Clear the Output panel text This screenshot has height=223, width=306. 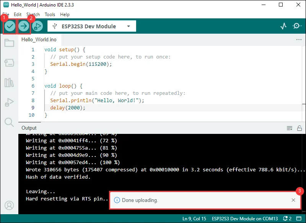pos(290,128)
